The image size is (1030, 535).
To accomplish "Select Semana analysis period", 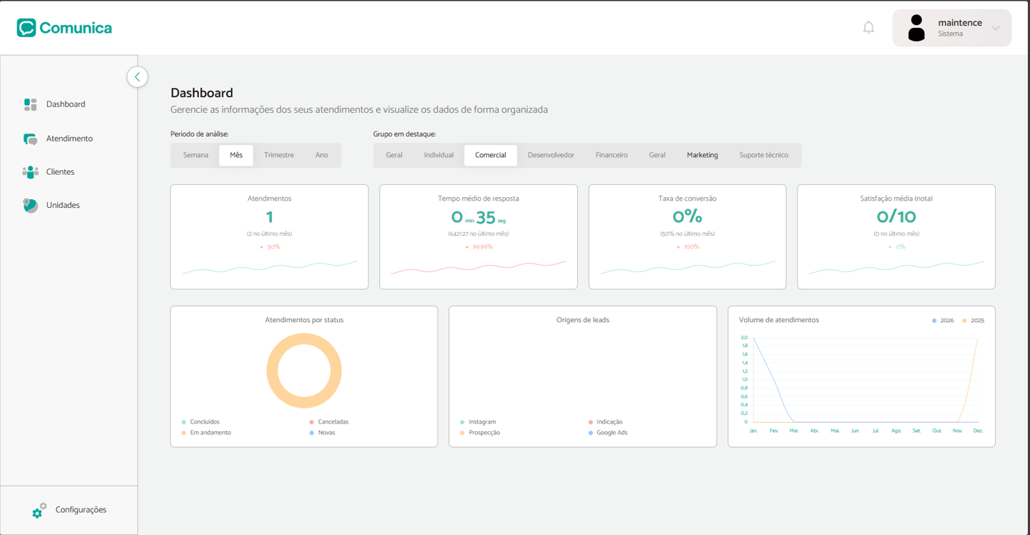I will pyautogui.click(x=195, y=155).
